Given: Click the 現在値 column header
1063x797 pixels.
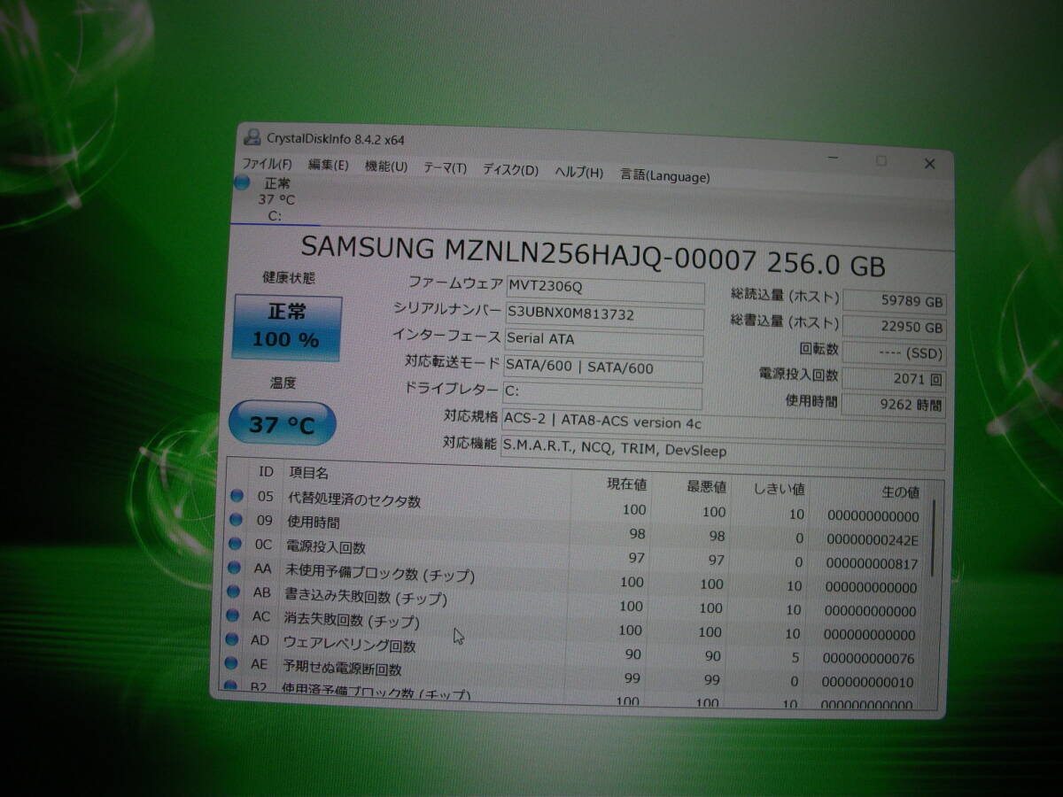Looking at the screenshot, I should [x=628, y=484].
